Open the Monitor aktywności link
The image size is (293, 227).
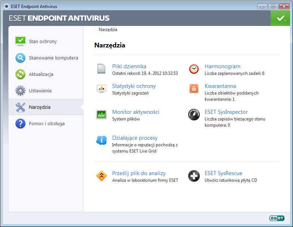(136, 112)
